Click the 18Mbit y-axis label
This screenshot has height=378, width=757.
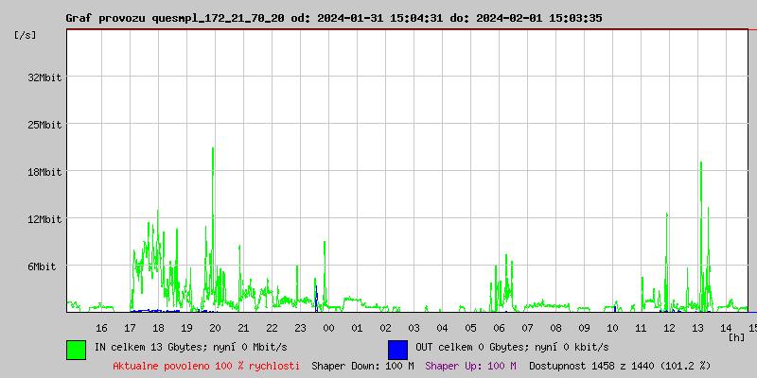coord(44,172)
